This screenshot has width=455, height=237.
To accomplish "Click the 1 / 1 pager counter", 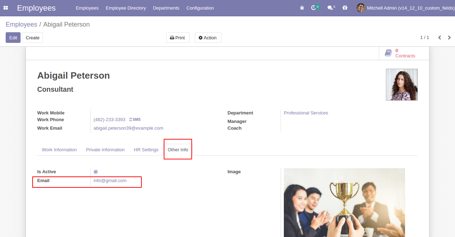I will point(425,38).
